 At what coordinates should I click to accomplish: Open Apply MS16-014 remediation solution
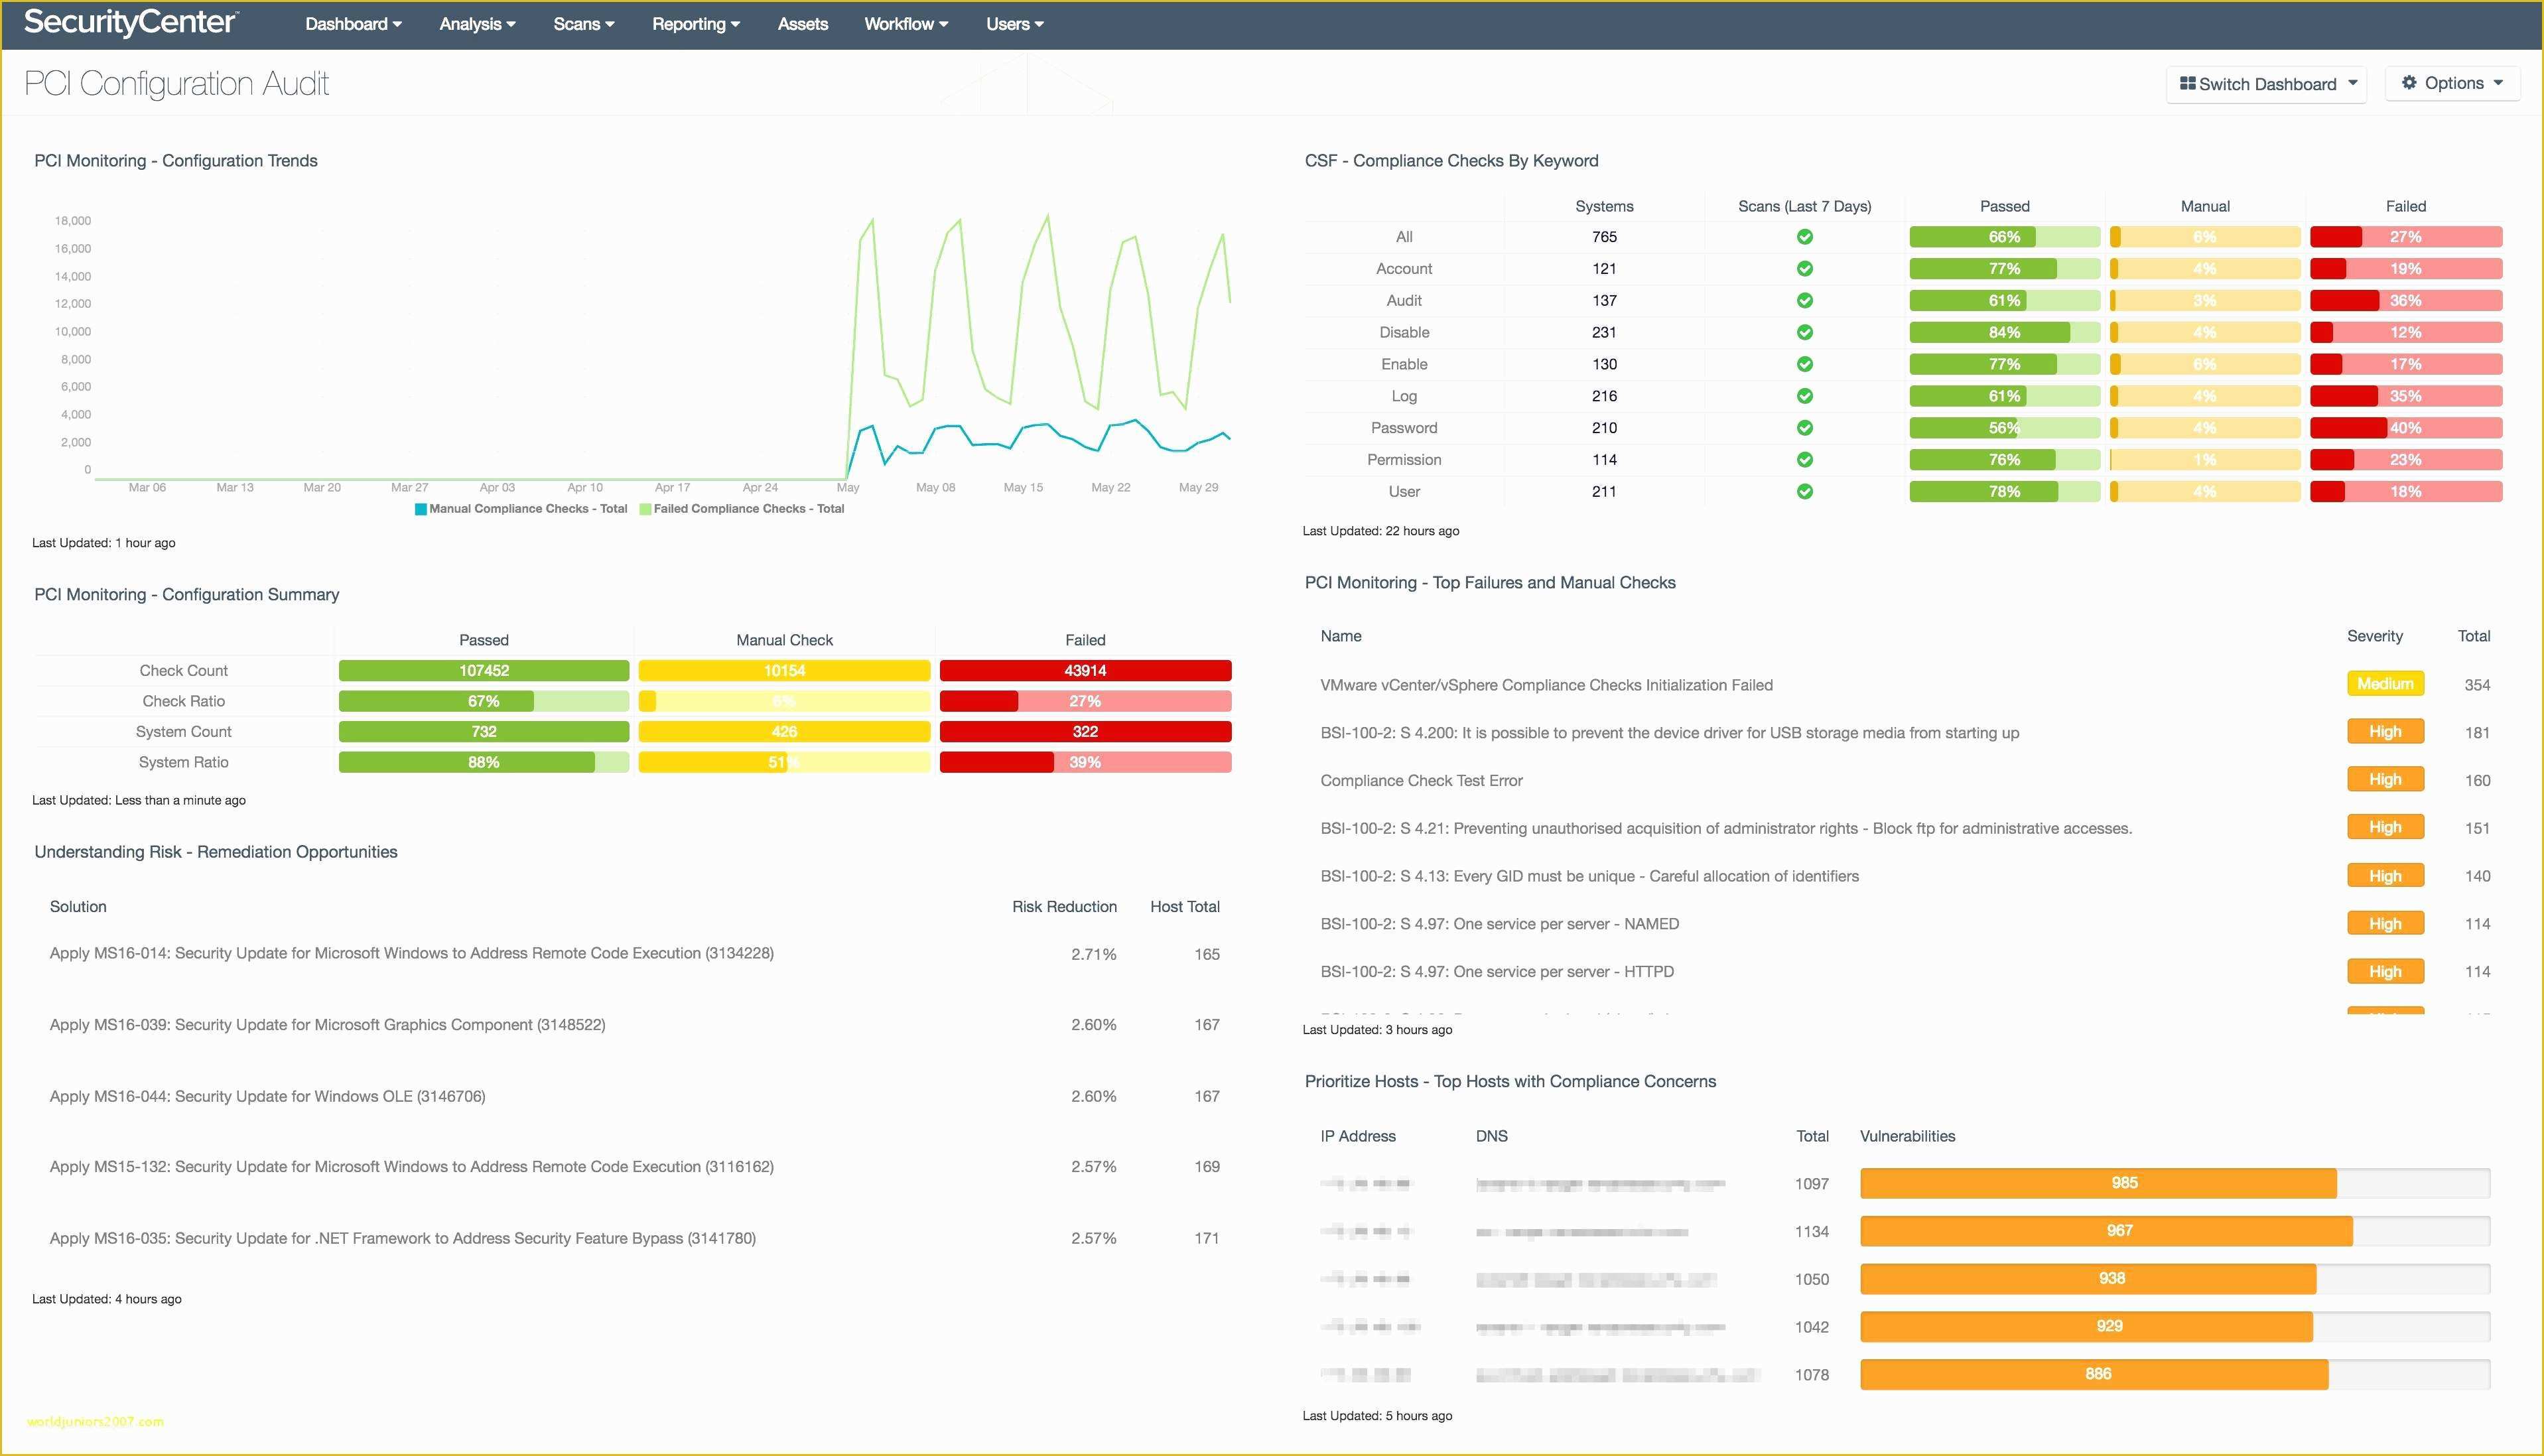(x=411, y=954)
